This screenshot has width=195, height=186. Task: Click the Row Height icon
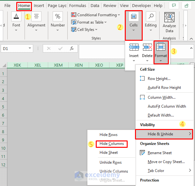pos(142,78)
